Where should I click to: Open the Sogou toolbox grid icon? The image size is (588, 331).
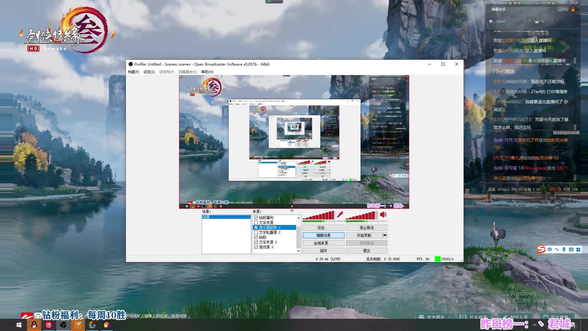click(x=578, y=249)
